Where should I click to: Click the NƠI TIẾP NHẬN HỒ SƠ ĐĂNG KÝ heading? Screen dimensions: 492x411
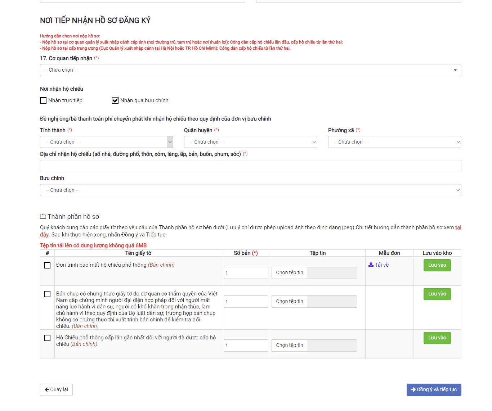(x=95, y=21)
